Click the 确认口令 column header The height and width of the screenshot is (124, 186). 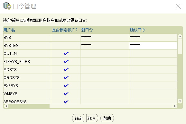pos(137,30)
